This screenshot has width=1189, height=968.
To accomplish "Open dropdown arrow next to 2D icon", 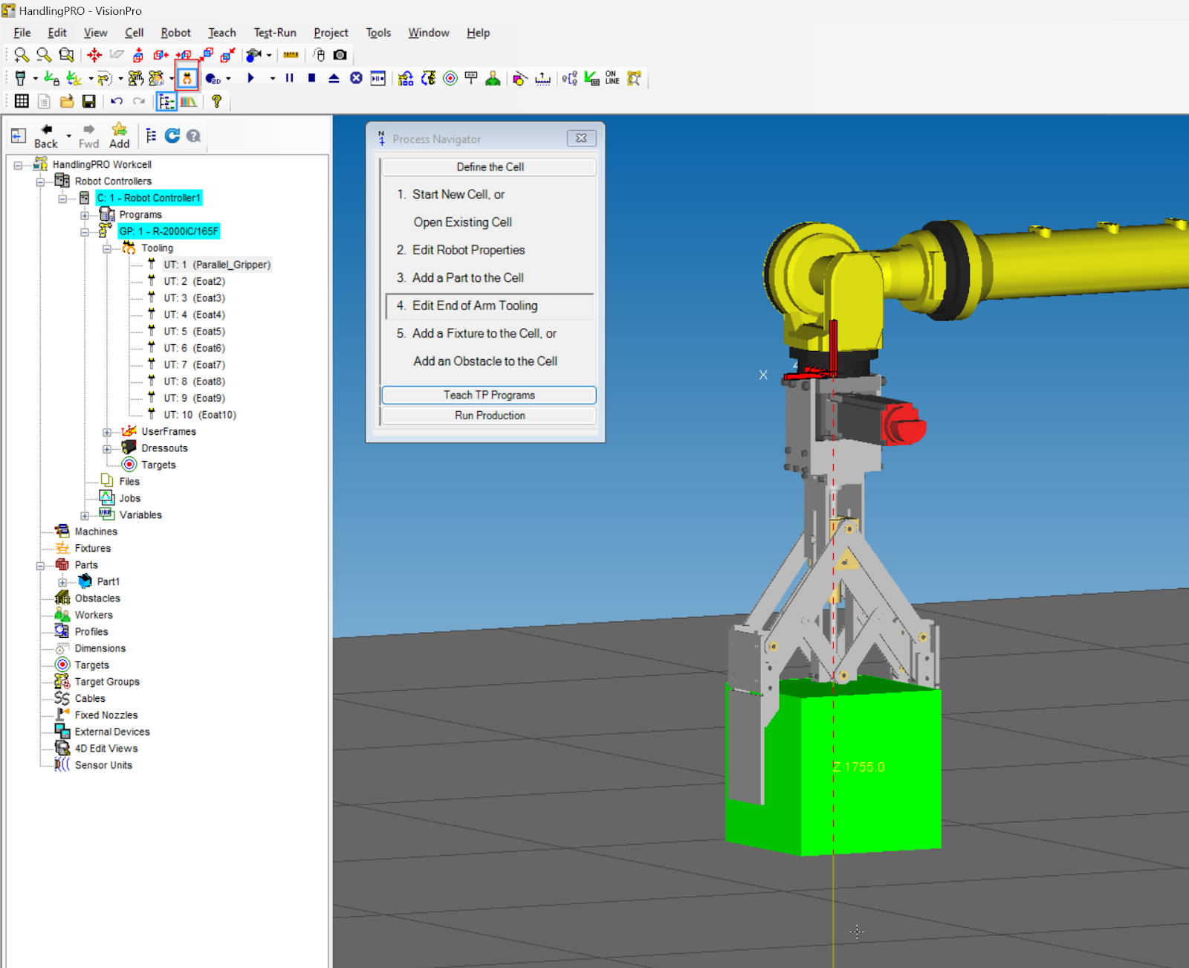I will 228,79.
